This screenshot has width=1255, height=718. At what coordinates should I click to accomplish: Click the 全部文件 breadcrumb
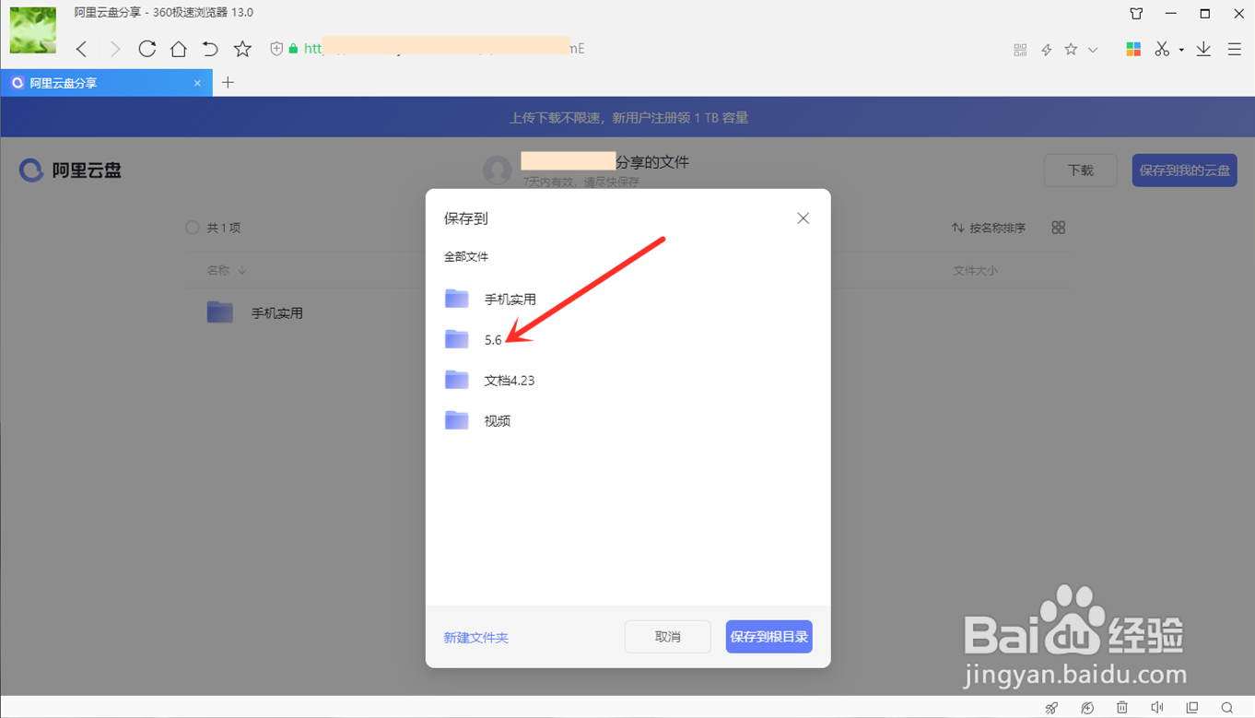point(466,257)
